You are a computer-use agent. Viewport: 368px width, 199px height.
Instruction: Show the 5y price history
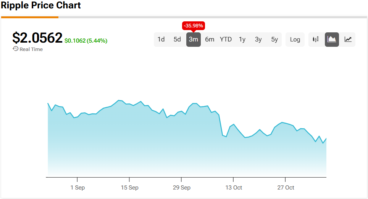274,40
